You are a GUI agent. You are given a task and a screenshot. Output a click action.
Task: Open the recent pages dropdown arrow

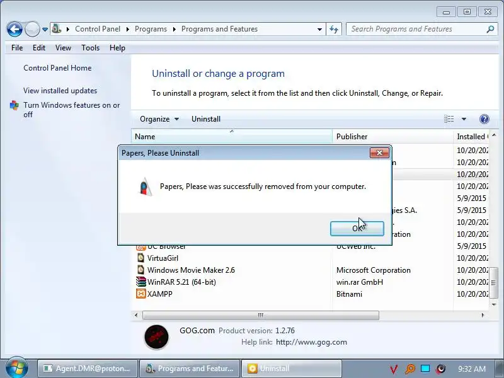(45, 30)
